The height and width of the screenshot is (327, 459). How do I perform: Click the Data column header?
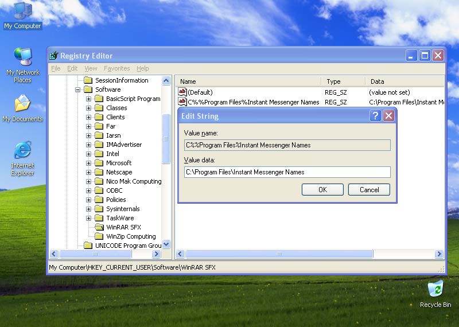[405, 81]
